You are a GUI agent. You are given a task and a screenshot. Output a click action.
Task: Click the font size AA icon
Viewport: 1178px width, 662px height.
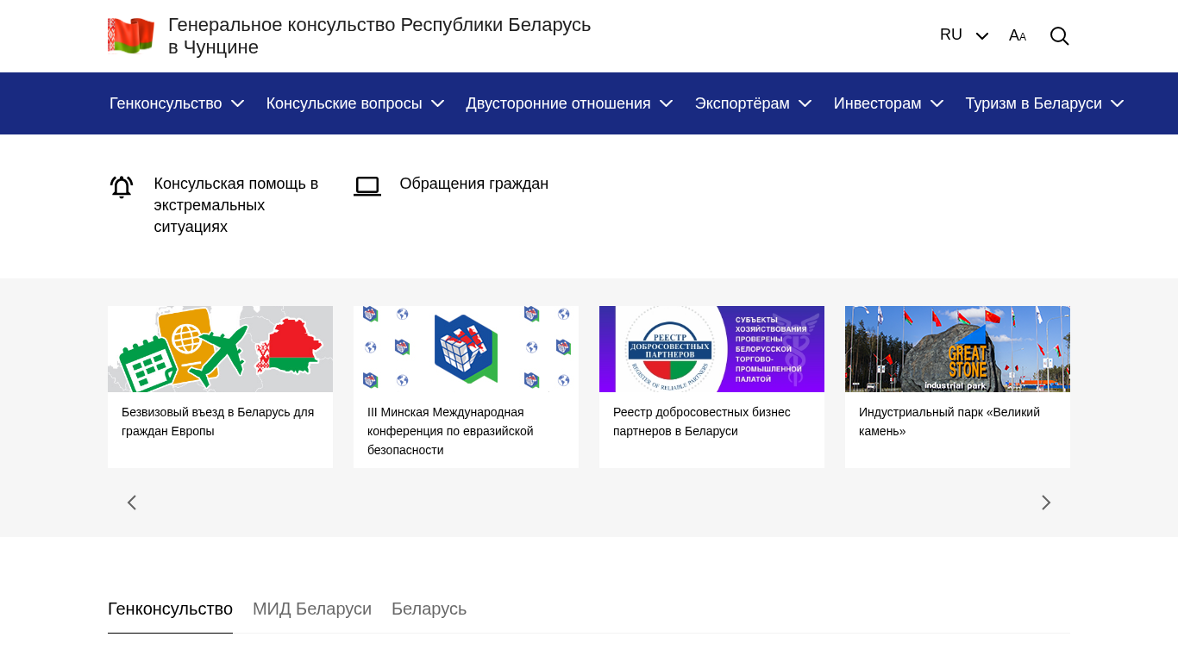coord(1018,36)
